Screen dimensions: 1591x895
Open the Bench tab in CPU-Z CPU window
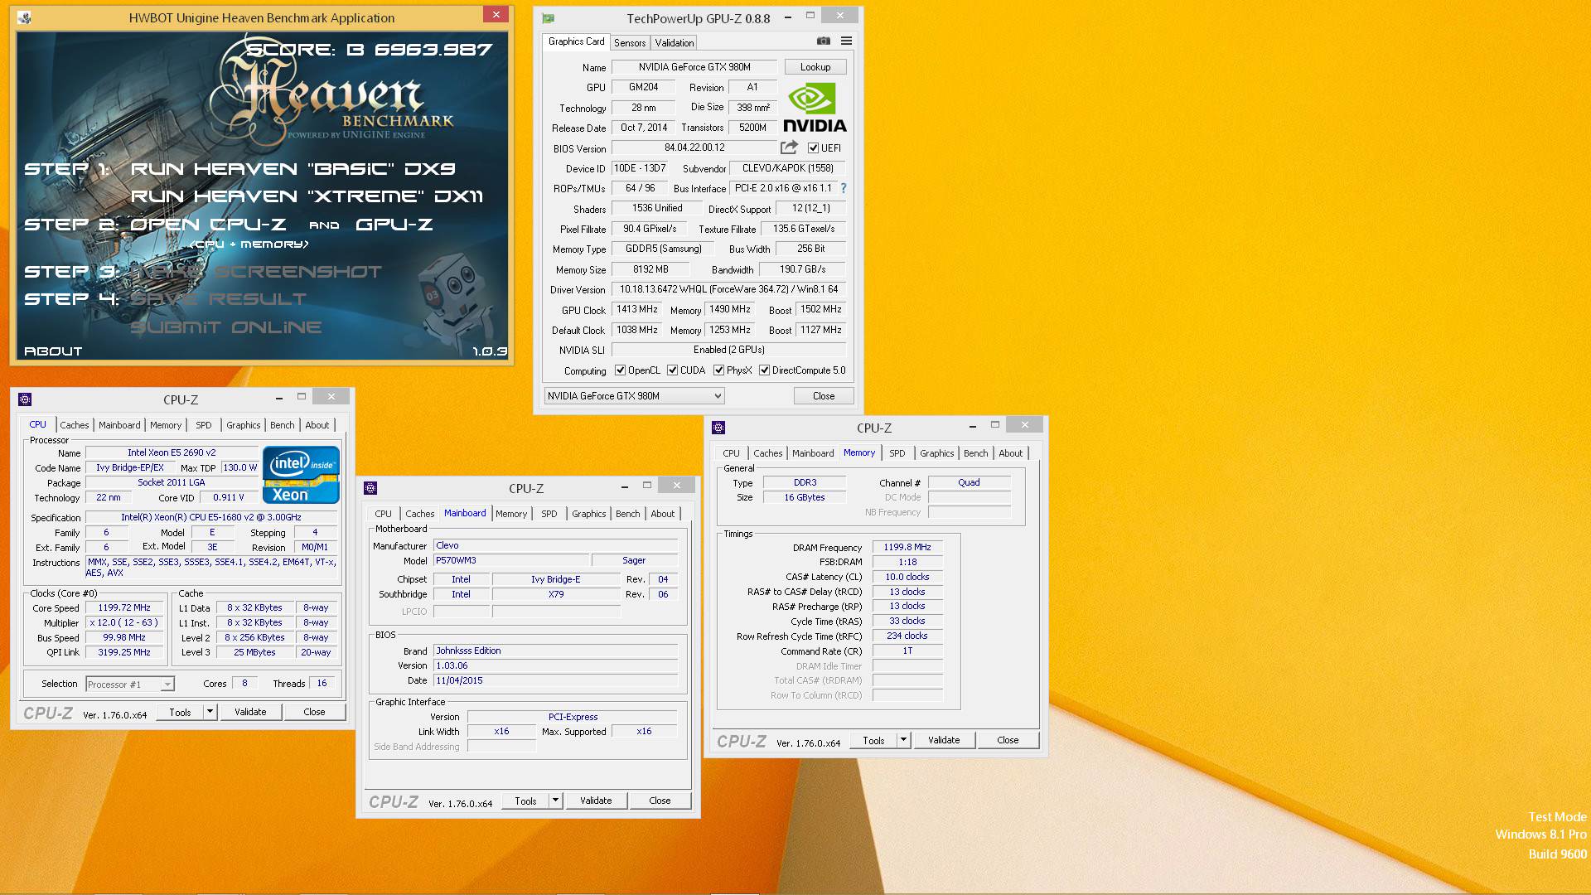pos(283,425)
